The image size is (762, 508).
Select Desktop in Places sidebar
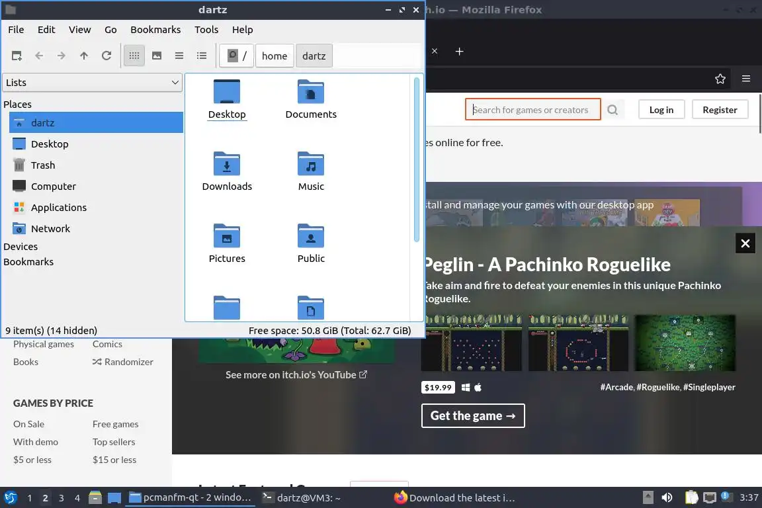coord(96,144)
